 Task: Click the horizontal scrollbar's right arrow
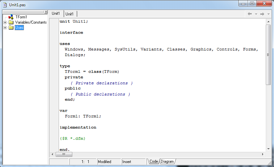pyautogui.click(x=262, y=154)
